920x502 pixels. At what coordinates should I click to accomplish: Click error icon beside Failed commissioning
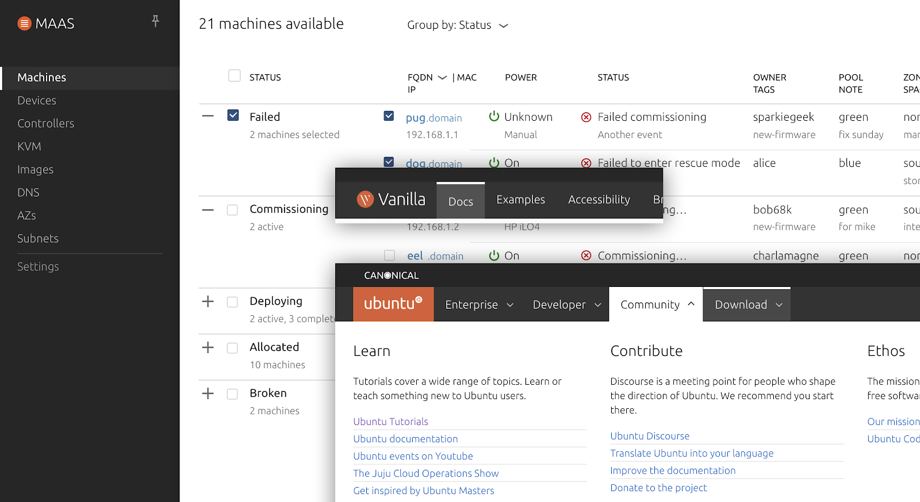click(586, 117)
